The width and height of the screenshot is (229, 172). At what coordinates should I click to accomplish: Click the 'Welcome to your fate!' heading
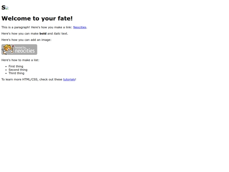[x=37, y=18]
